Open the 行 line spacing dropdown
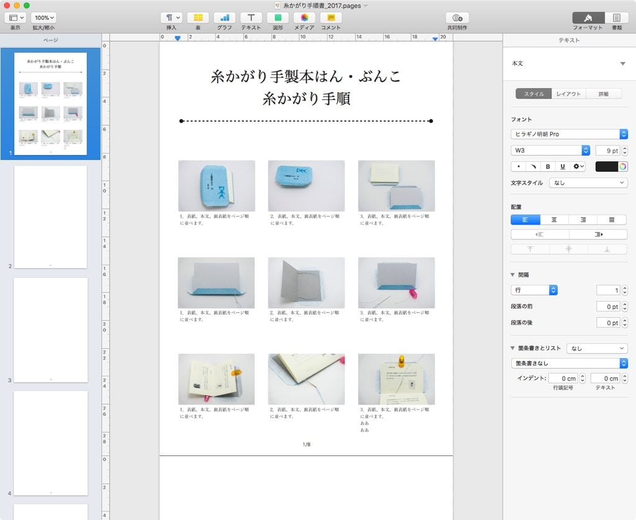The width and height of the screenshot is (636, 520). pos(534,290)
